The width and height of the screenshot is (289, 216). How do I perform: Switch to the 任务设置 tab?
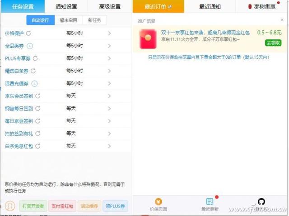[x=23, y=6]
